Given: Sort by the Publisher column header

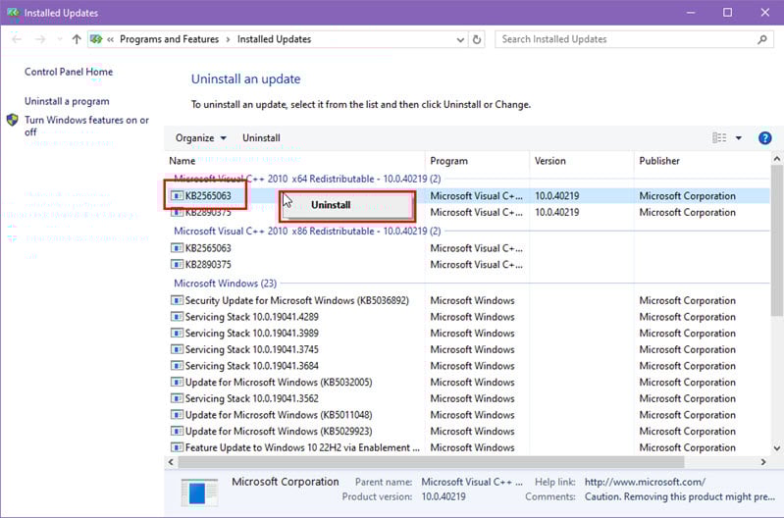Looking at the screenshot, I should tap(659, 161).
